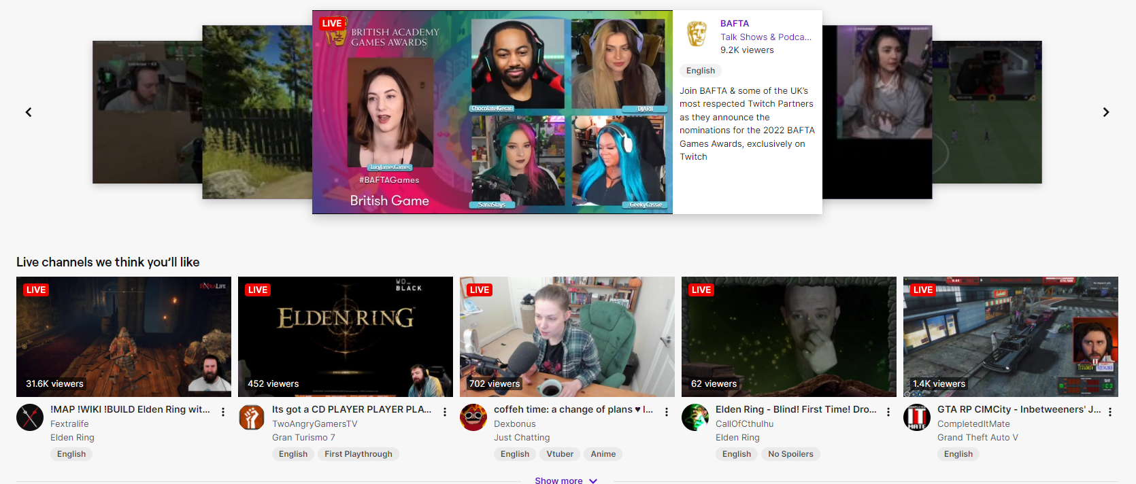1136x484 pixels.
Task: Select No Spoilers tag
Action: (x=790, y=454)
